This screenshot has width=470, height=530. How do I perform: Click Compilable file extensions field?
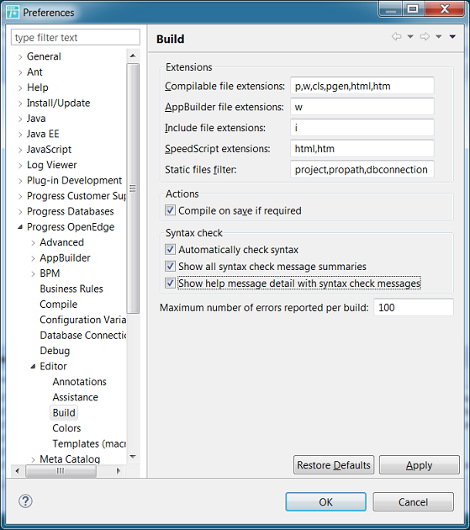(x=362, y=86)
